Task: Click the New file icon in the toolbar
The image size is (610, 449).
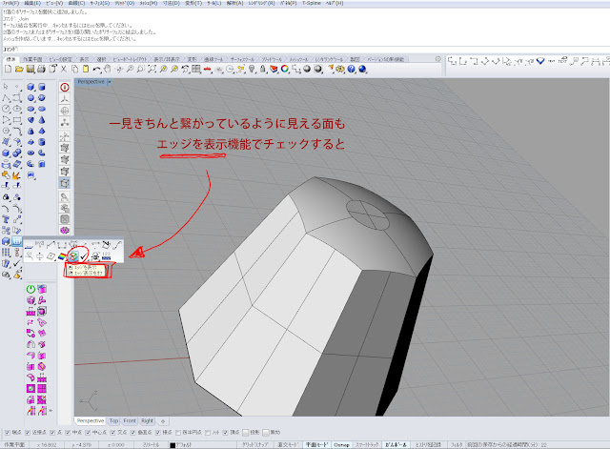Action: pos(8,70)
